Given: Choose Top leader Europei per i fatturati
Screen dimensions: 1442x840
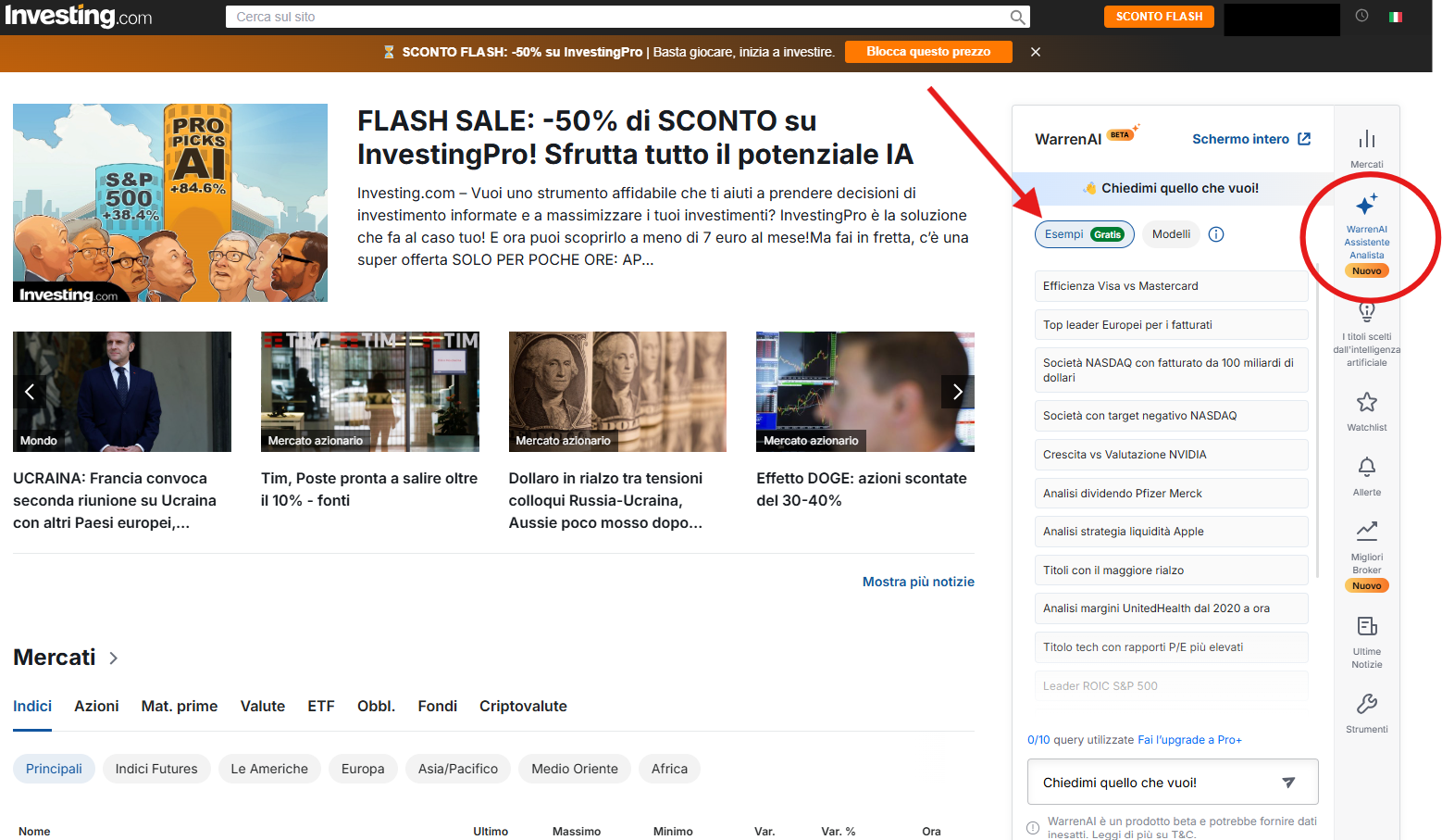Looking at the screenshot, I should [x=1171, y=325].
